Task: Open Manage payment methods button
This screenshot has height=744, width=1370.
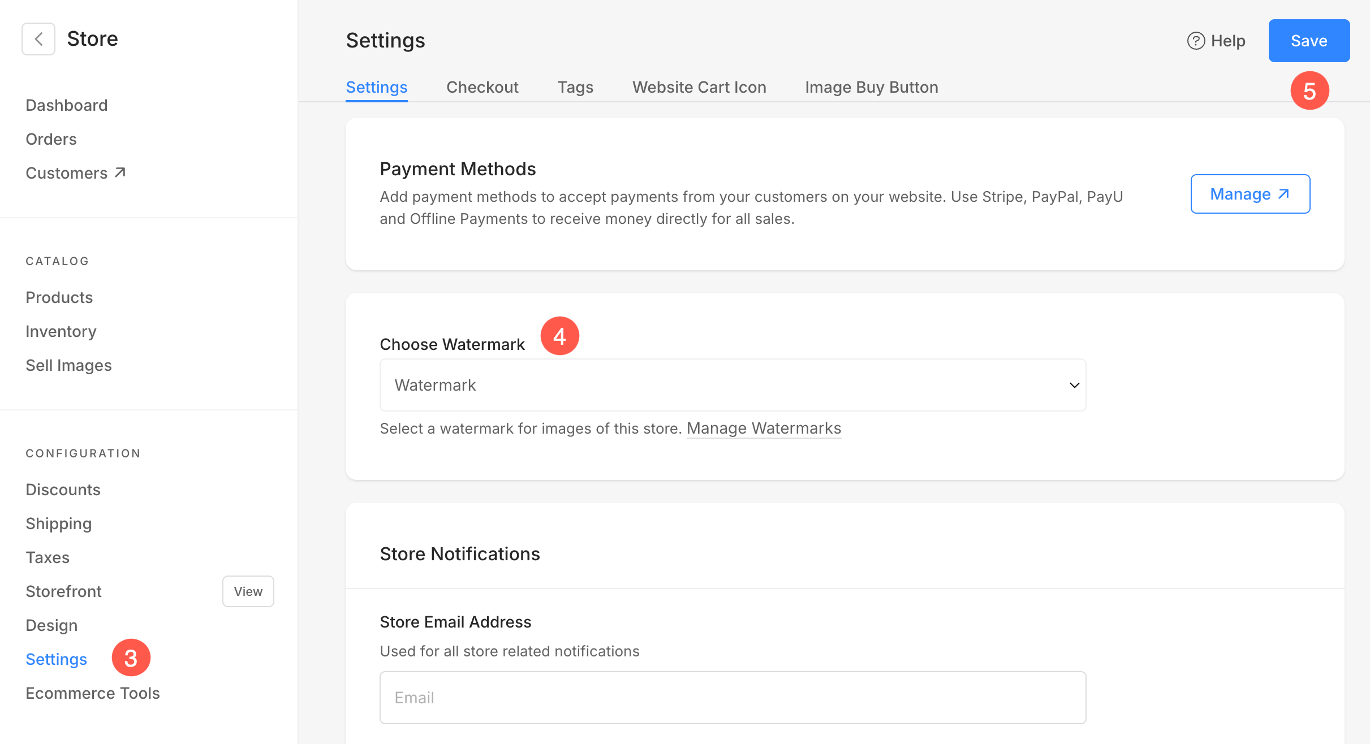Action: [1250, 194]
